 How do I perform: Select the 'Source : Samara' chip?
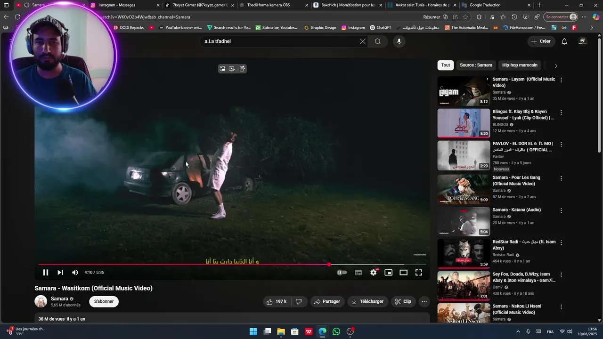476,65
